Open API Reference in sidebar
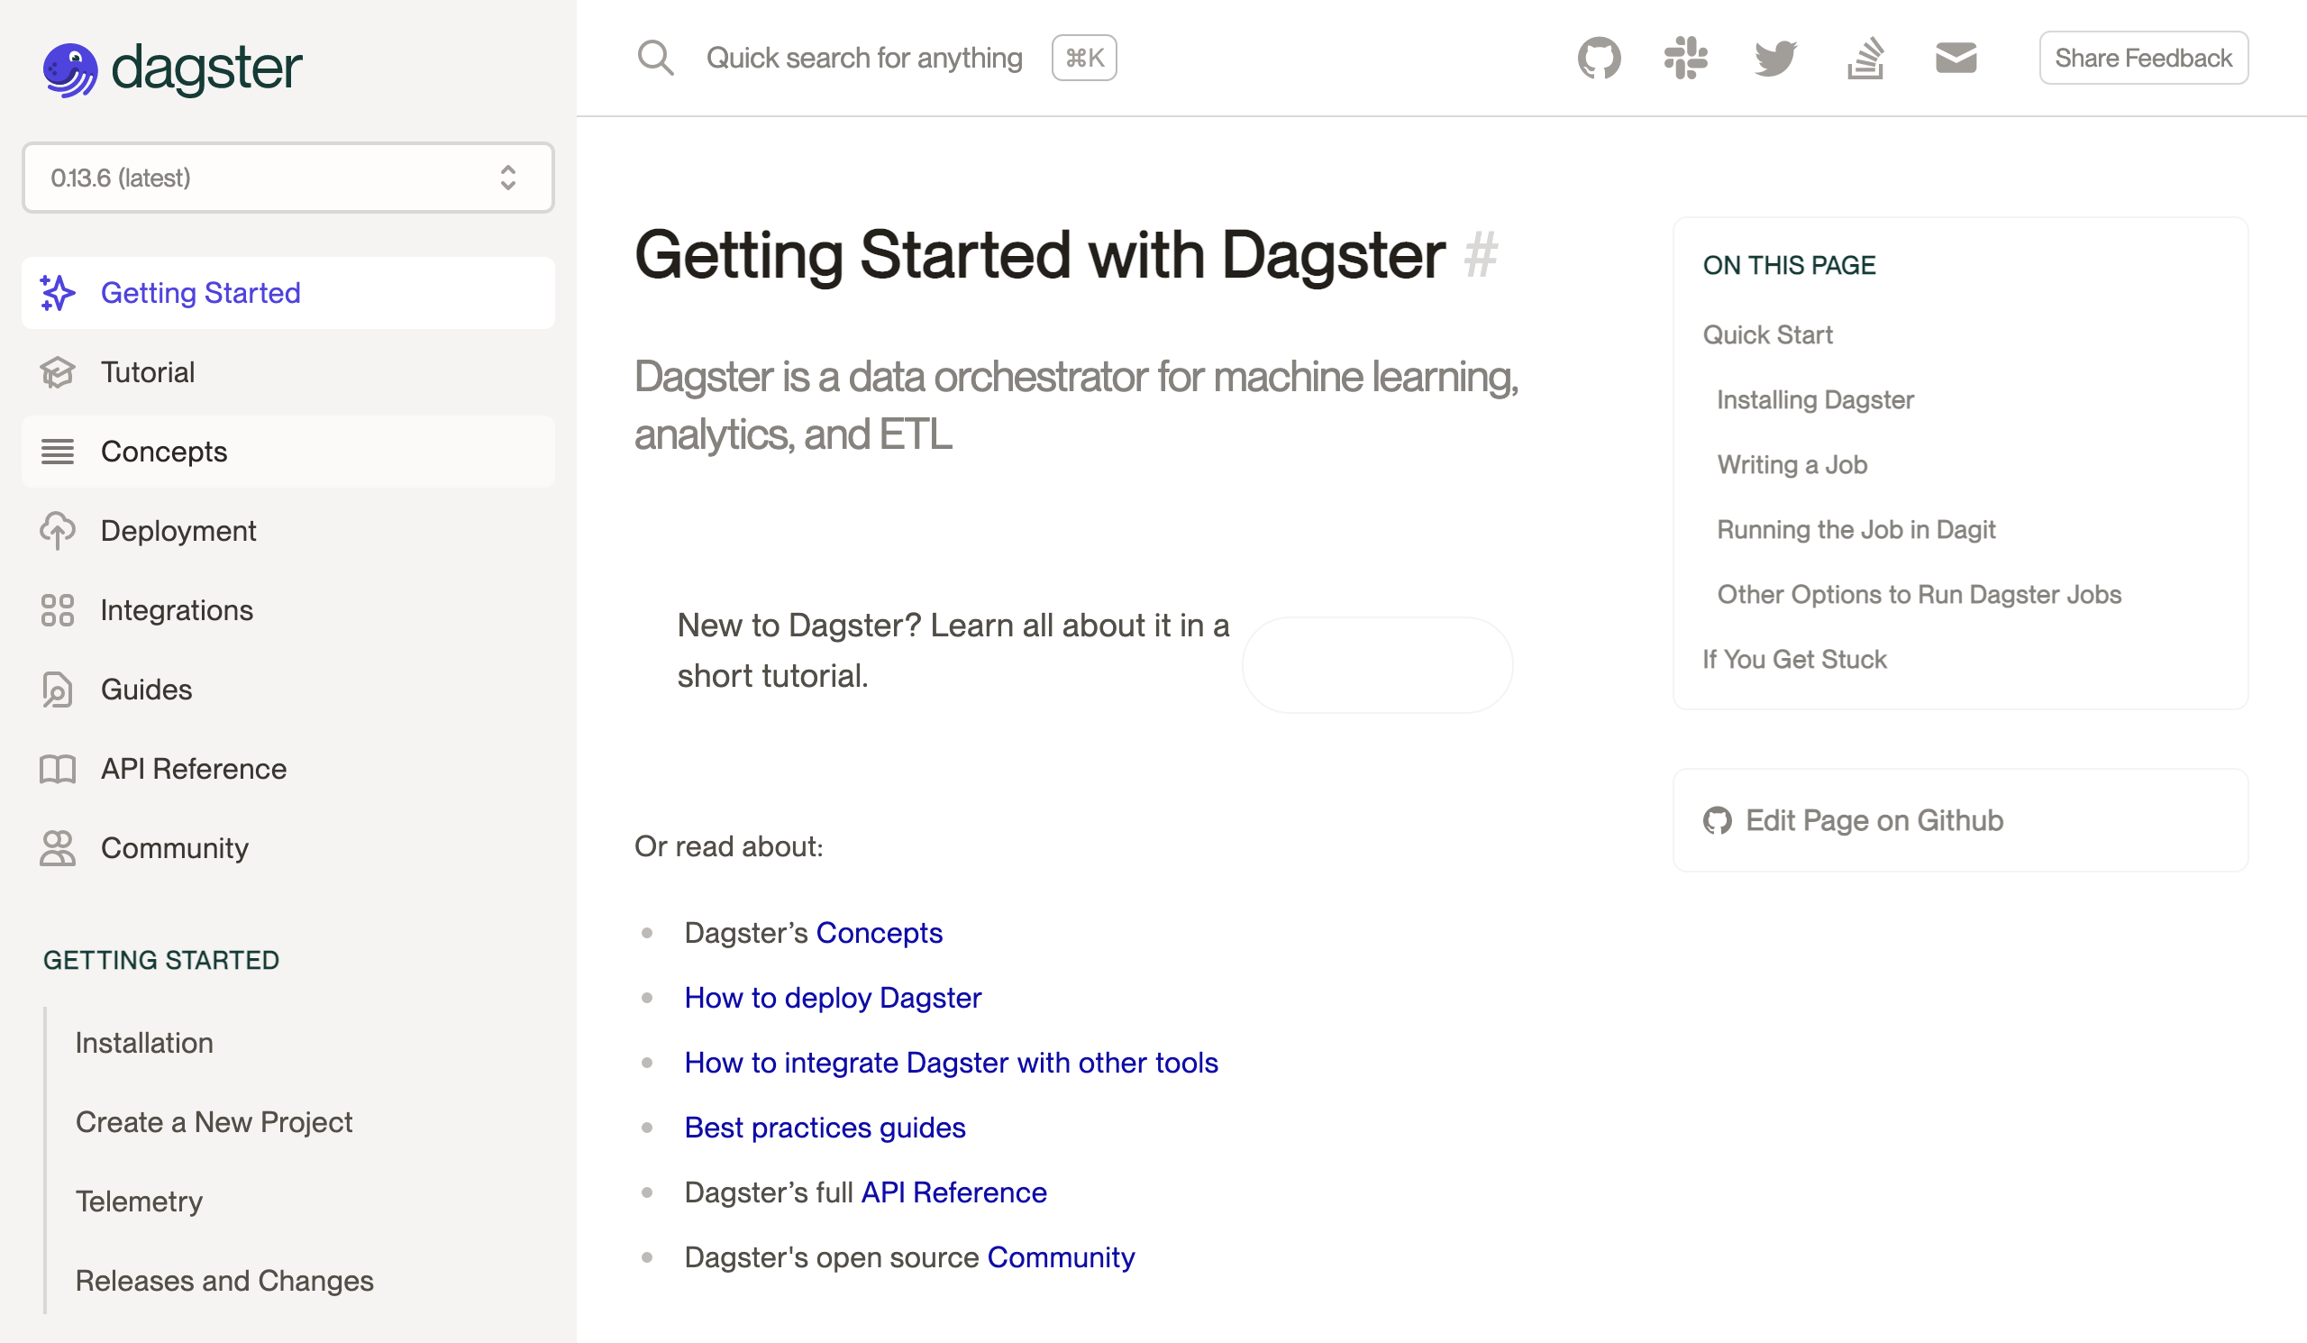Image resolution: width=2307 pixels, height=1343 pixels. coord(287,769)
